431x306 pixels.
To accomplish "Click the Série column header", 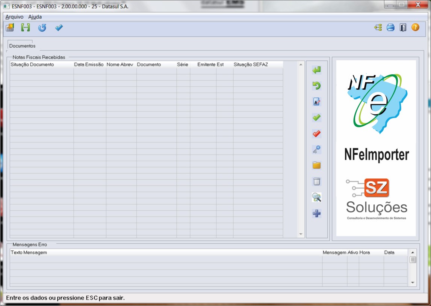I will [x=183, y=64].
